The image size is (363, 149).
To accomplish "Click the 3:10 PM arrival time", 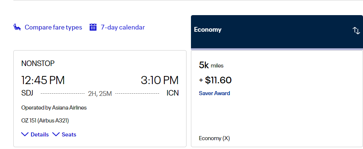I will pyautogui.click(x=160, y=80).
